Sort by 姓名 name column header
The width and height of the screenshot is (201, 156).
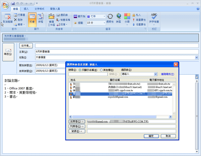click(88, 80)
